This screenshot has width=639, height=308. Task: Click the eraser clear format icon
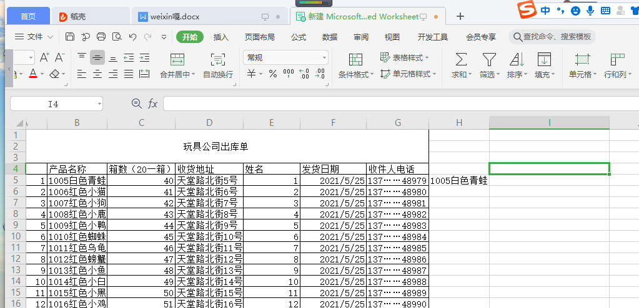(55, 74)
